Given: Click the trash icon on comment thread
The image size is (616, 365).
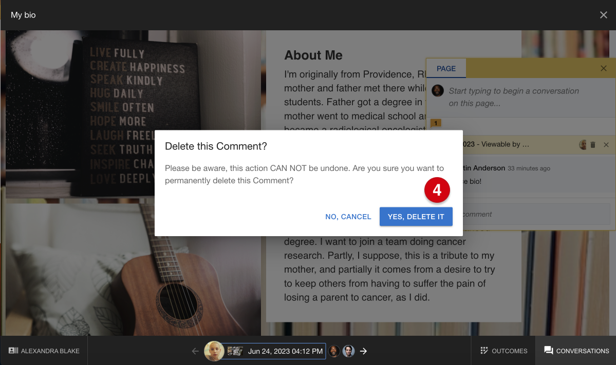Looking at the screenshot, I should pyautogui.click(x=593, y=145).
